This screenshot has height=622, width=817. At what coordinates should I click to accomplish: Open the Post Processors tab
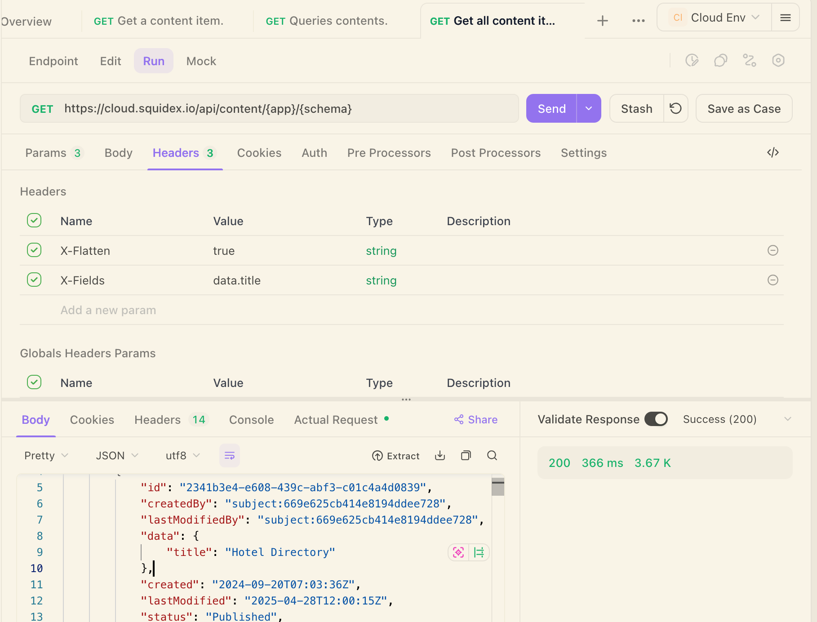[496, 153]
